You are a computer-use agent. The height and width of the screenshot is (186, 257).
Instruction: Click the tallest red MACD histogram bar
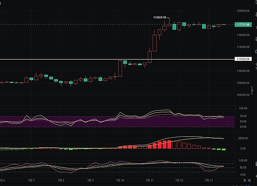[169, 144]
